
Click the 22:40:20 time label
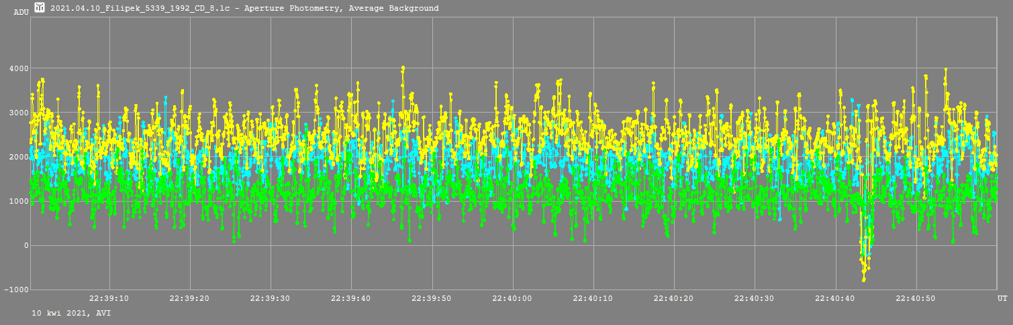tap(674, 298)
